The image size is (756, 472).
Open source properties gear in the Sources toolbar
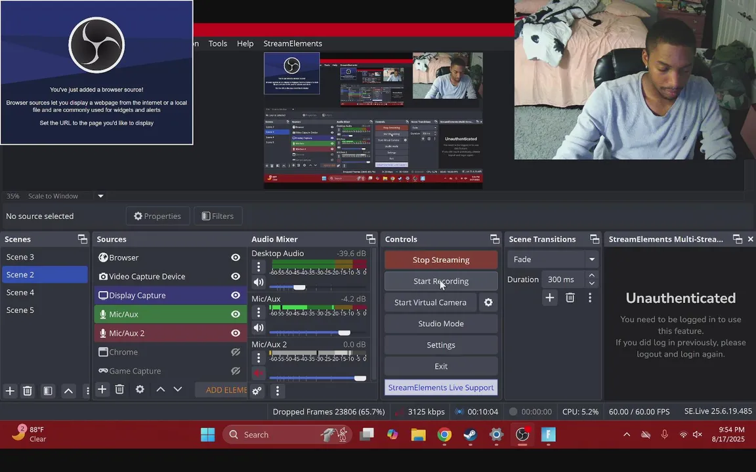click(140, 389)
